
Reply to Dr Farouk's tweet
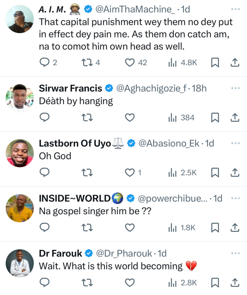tap(44, 283)
